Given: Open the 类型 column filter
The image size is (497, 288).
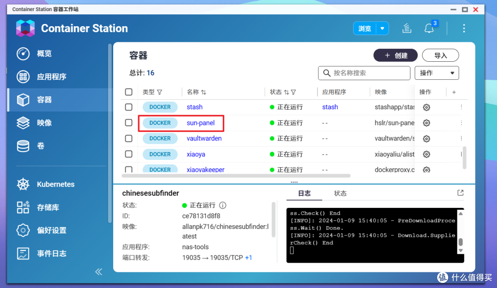Looking at the screenshot, I should (x=160, y=92).
